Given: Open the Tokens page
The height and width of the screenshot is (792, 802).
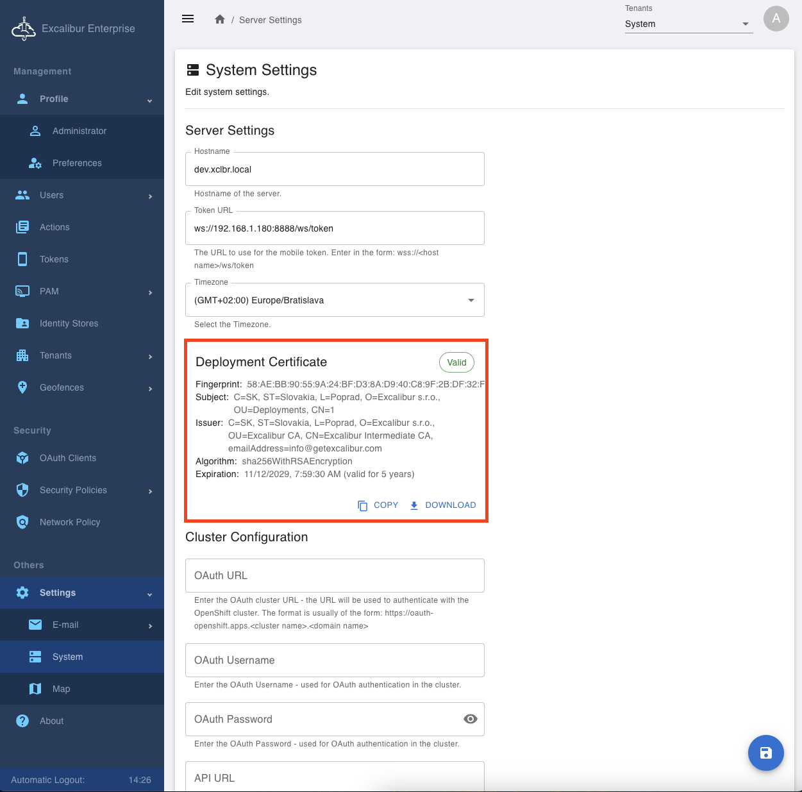Looking at the screenshot, I should [54, 259].
